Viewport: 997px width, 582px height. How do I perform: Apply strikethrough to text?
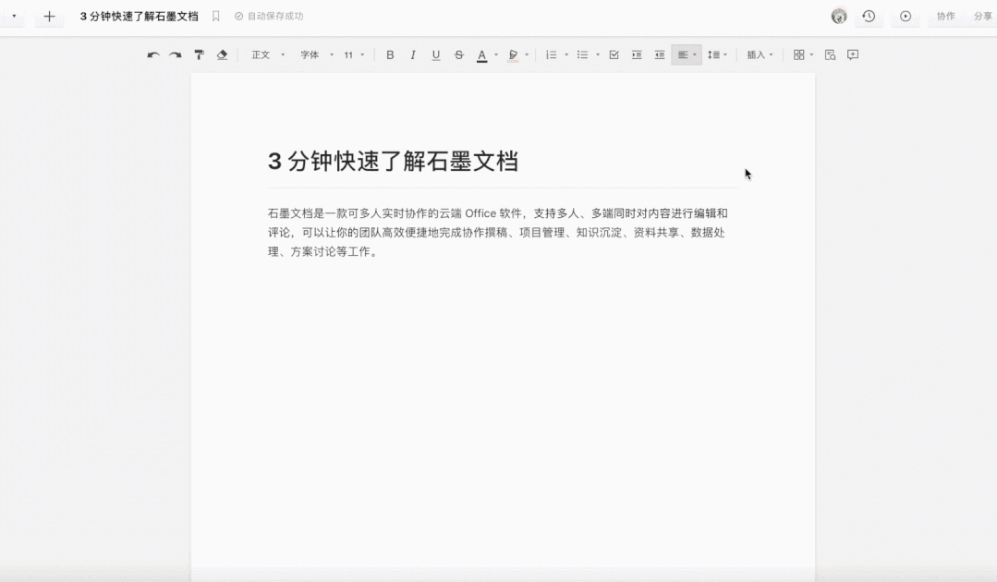point(458,55)
